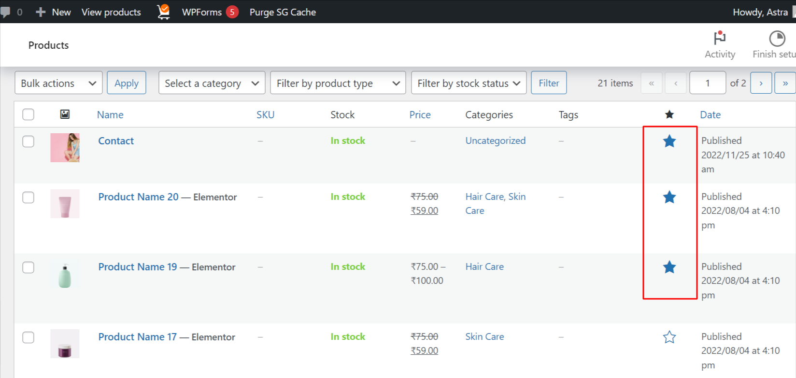Click the comments bubble icon in admin bar
The image size is (796, 378).
(6, 12)
